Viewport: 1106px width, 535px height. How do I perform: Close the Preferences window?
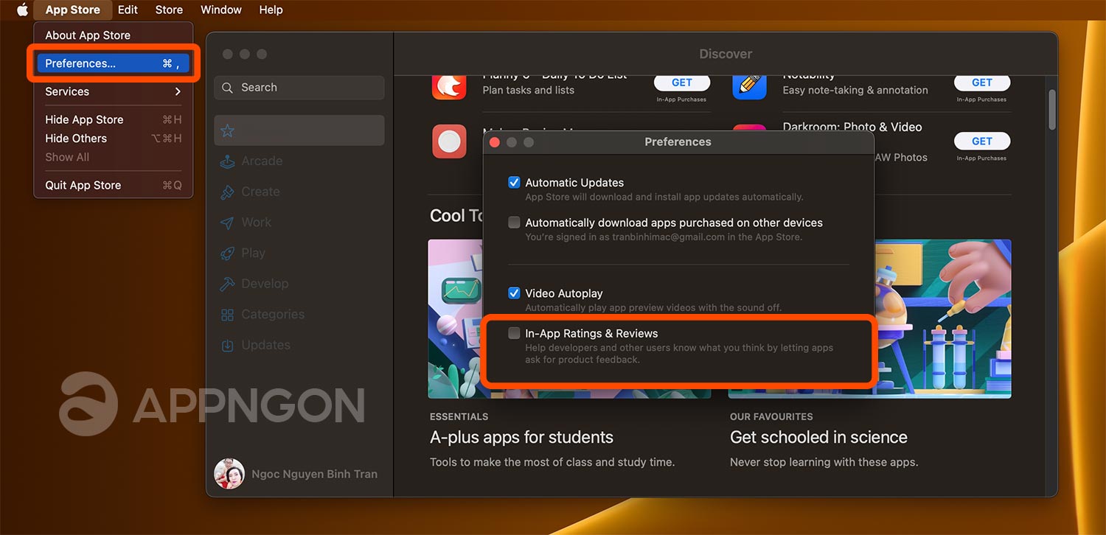495,141
